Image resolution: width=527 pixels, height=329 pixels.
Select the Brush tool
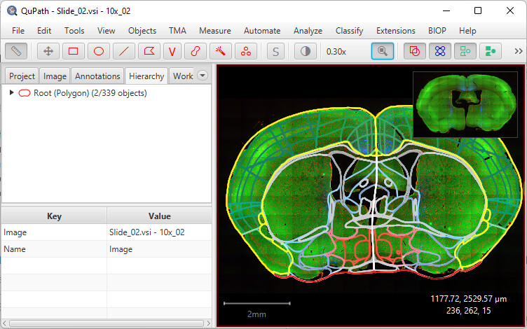pyautogui.click(x=196, y=51)
